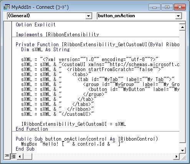Click the vertical scrollbar up arrow
Image resolution: width=190 pixels, height=164 pixels.
182,27
